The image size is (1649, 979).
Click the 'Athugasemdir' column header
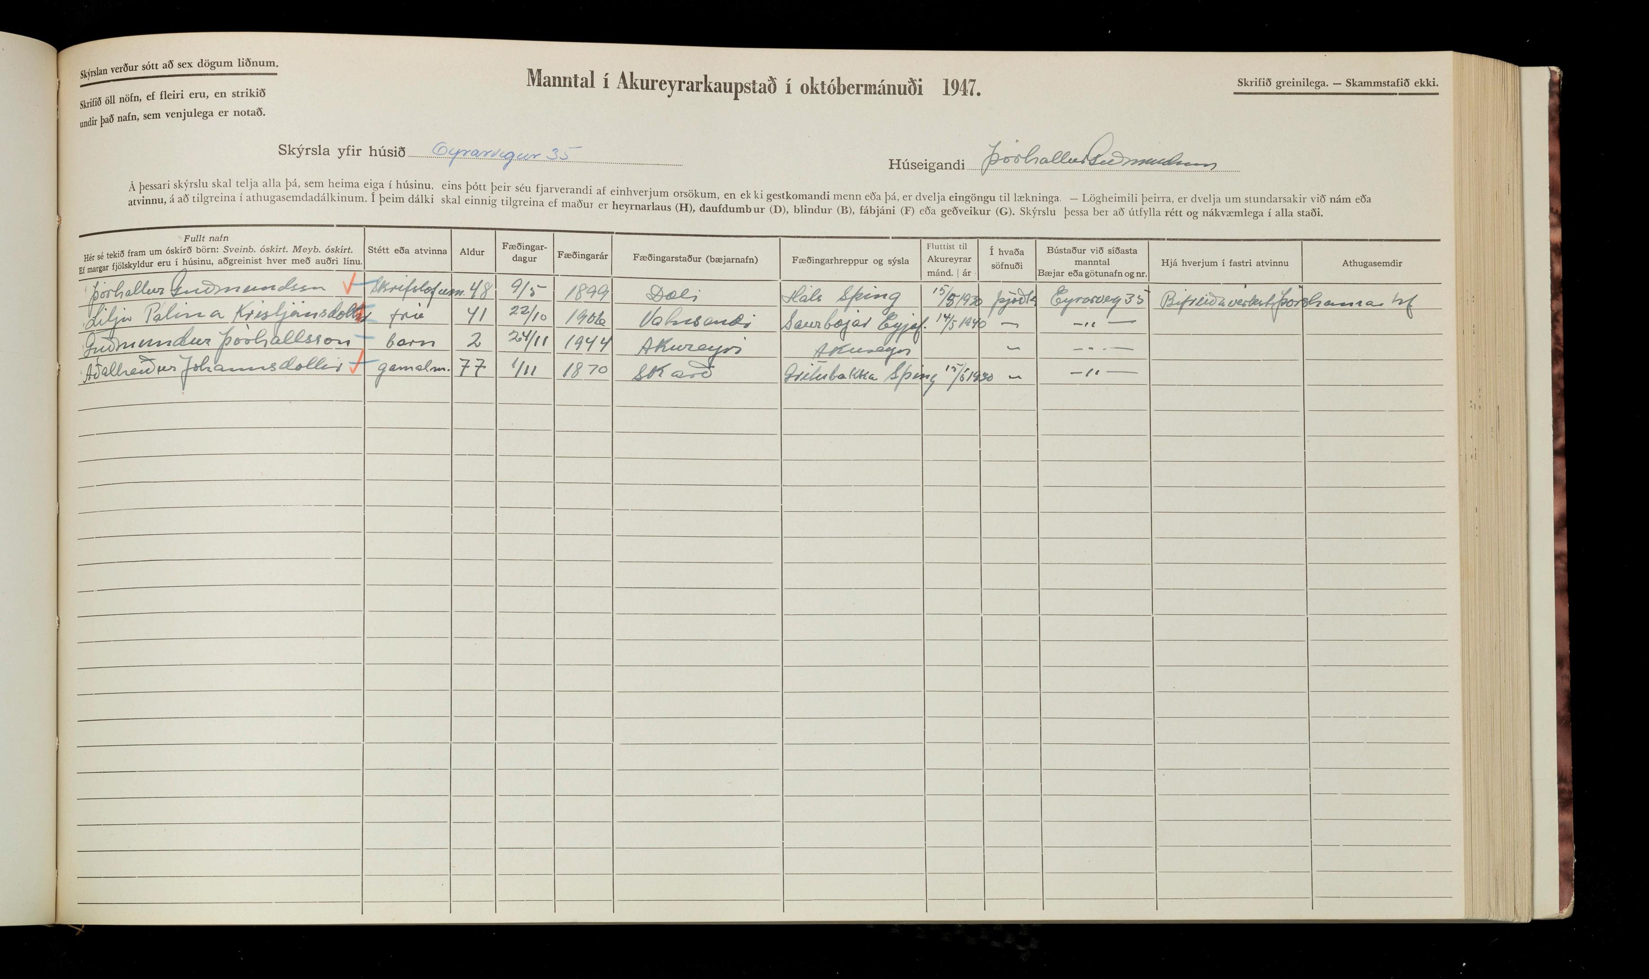[1372, 263]
